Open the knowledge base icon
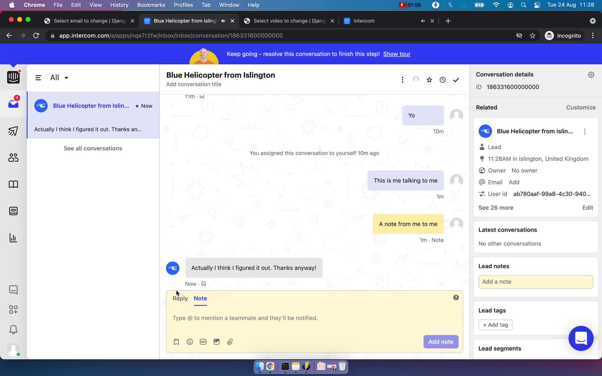The width and height of the screenshot is (602, 376). (13, 184)
